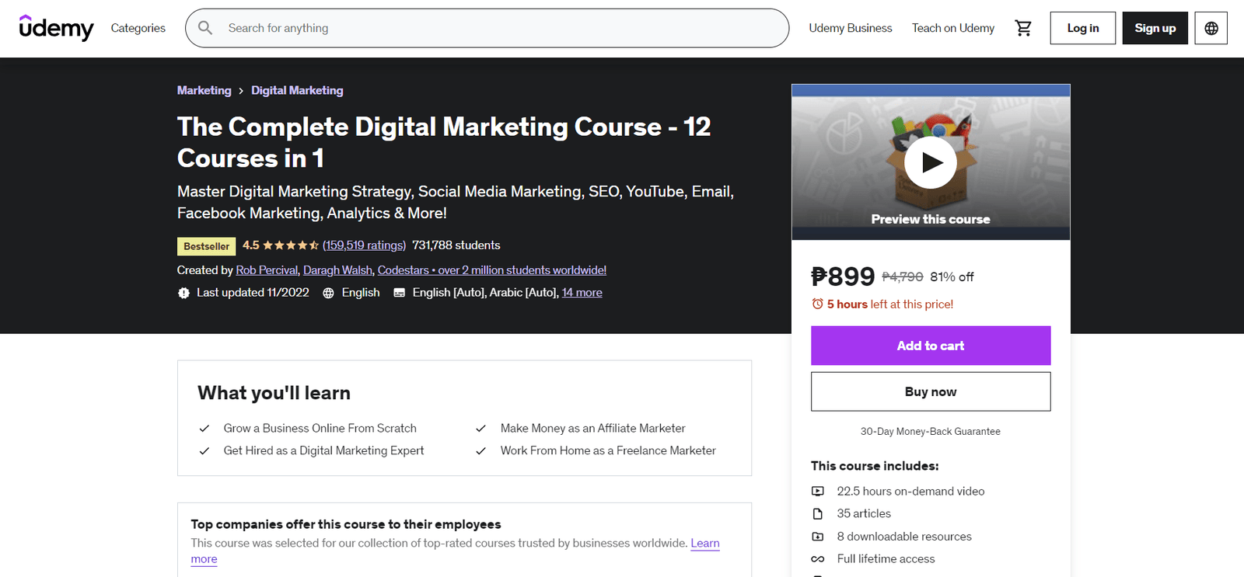The image size is (1244, 577).
Task: Click the search magnifier icon
Action: pyautogui.click(x=204, y=28)
